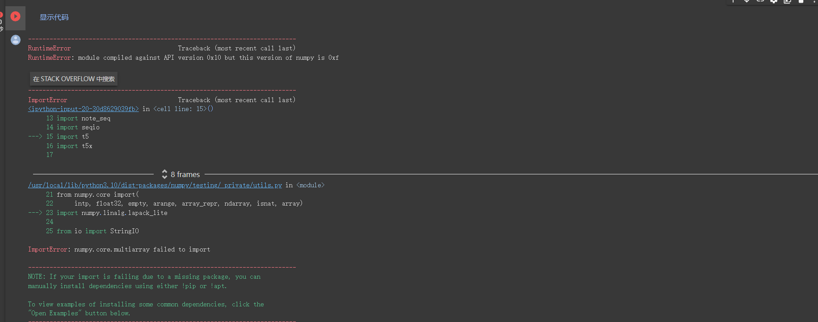Click the 显示代码 show code link
This screenshot has height=322, width=818.
[53, 17]
